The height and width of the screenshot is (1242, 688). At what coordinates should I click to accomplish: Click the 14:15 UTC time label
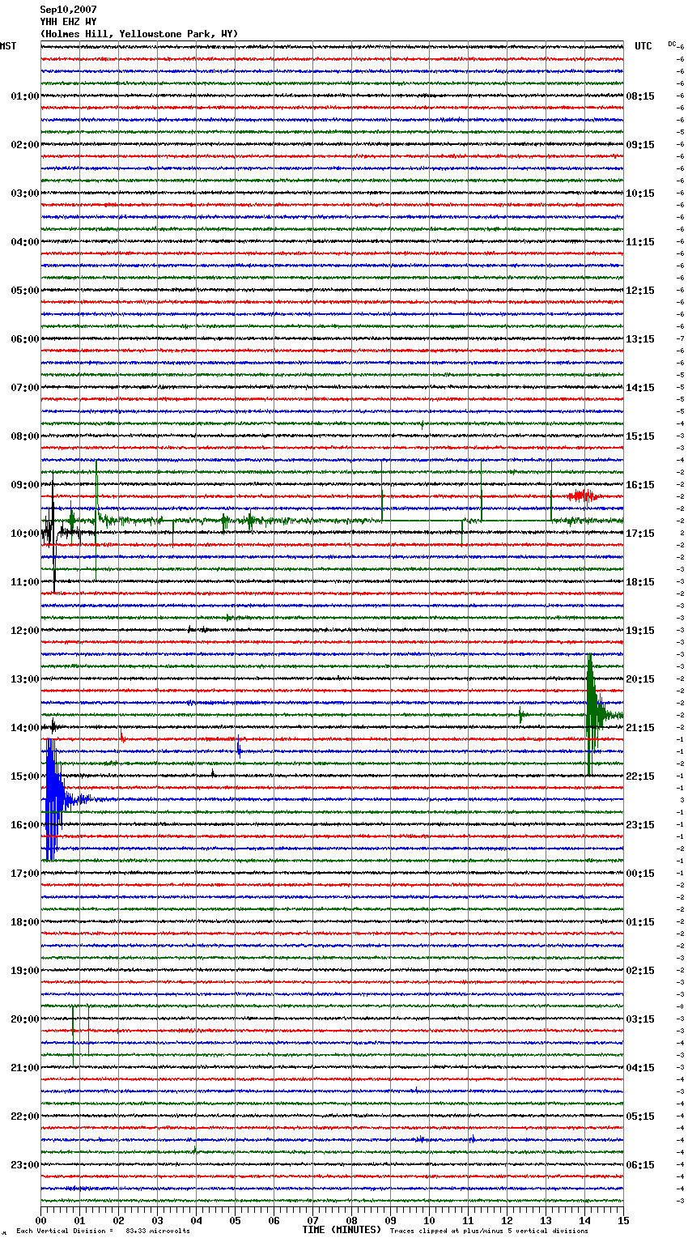[640, 388]
